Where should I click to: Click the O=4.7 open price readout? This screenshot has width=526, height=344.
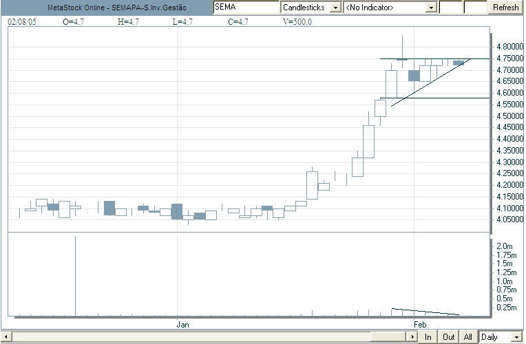tap(73, 22)
